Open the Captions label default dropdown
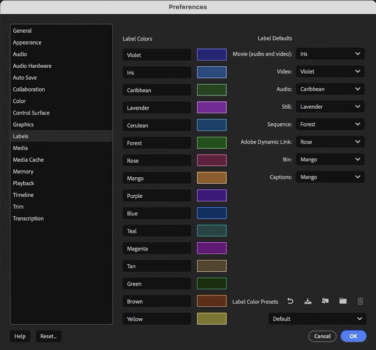This screenshot has width=376, height=350. tap(330, 177)
